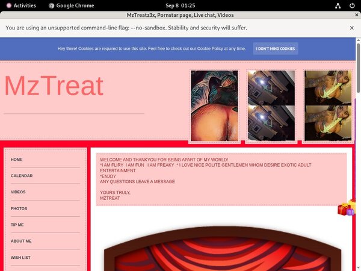Open the ABOUT ME page link
This screenshot has width=361, height=271.
21,241
